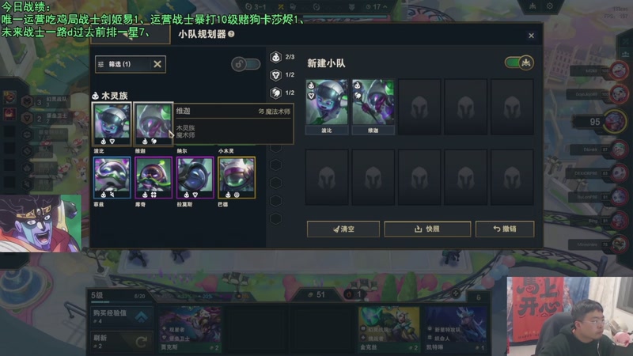
Task: Toggle the green crown switch for 新建小队
Action: click(x=519, y=62)
